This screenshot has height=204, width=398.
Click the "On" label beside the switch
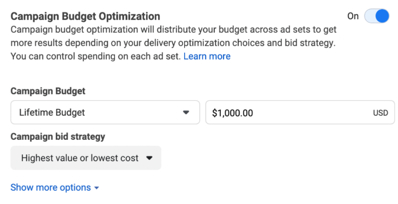tap(353, 16)
